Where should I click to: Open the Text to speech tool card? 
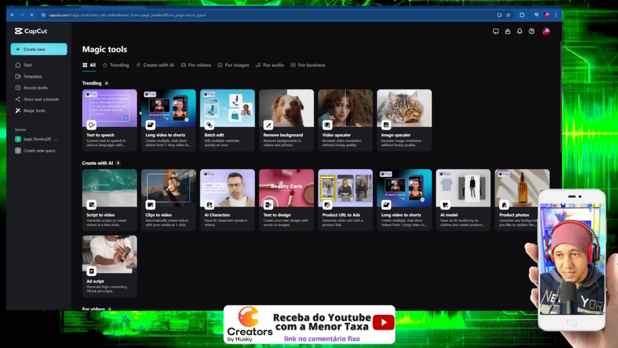tap(109, 120)
